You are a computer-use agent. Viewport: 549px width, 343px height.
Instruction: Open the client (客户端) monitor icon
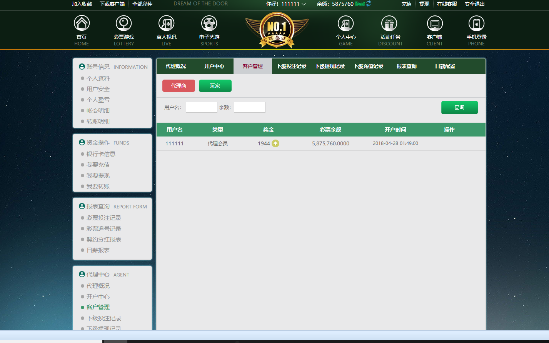tap(435, 23)
